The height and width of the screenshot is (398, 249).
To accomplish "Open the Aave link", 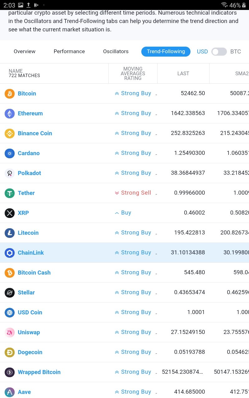I will coord(24,392).
